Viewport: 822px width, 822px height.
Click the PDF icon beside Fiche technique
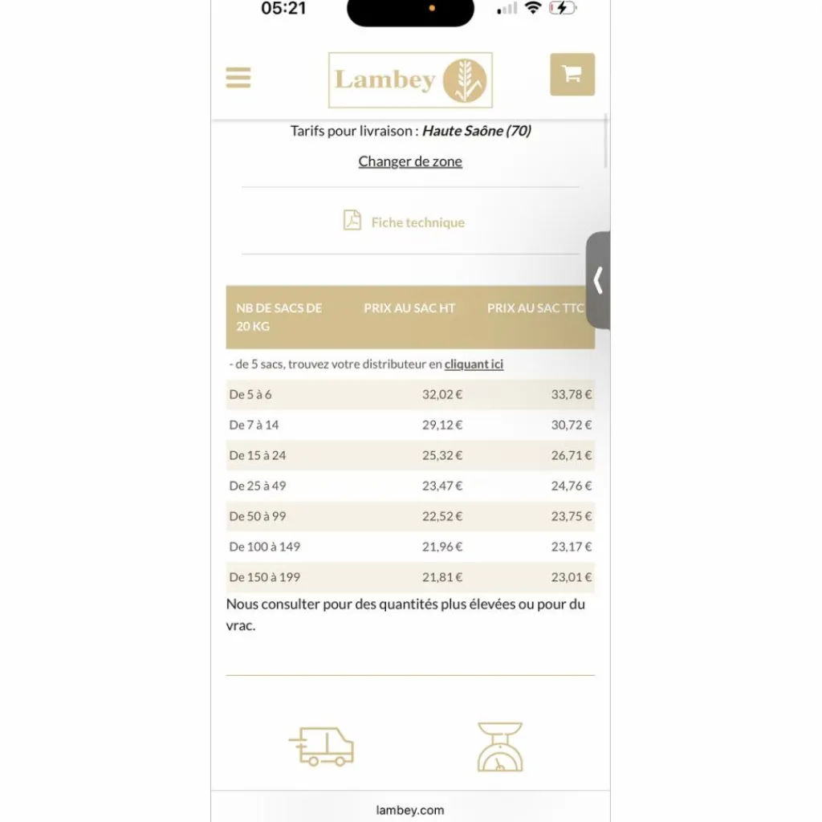click(352, 220)
